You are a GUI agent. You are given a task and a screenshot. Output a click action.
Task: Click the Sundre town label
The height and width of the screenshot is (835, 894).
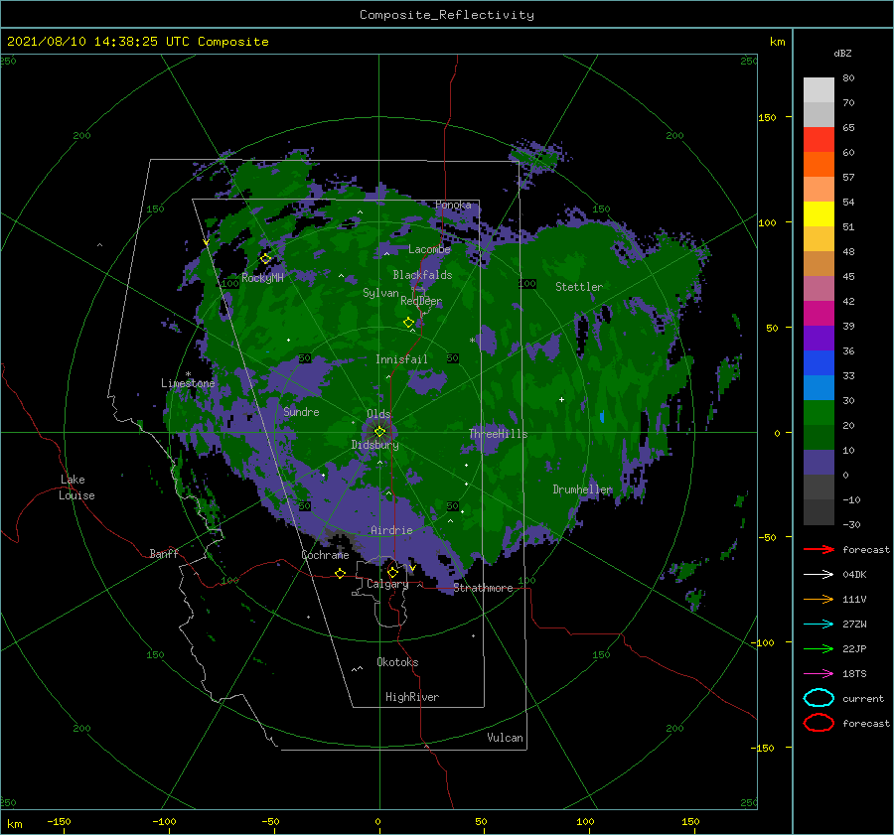pyautogui.click(x=302, y=411)
